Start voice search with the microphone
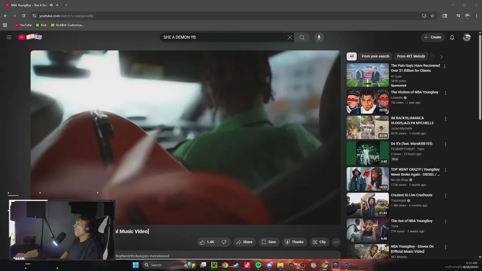The image size is (482, 271). coord(319,37)
